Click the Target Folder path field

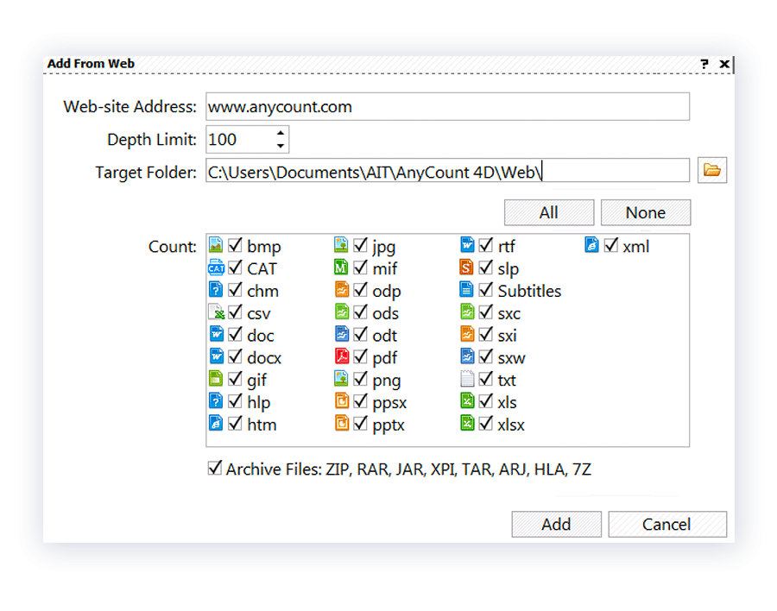click(x=447, y=171)
